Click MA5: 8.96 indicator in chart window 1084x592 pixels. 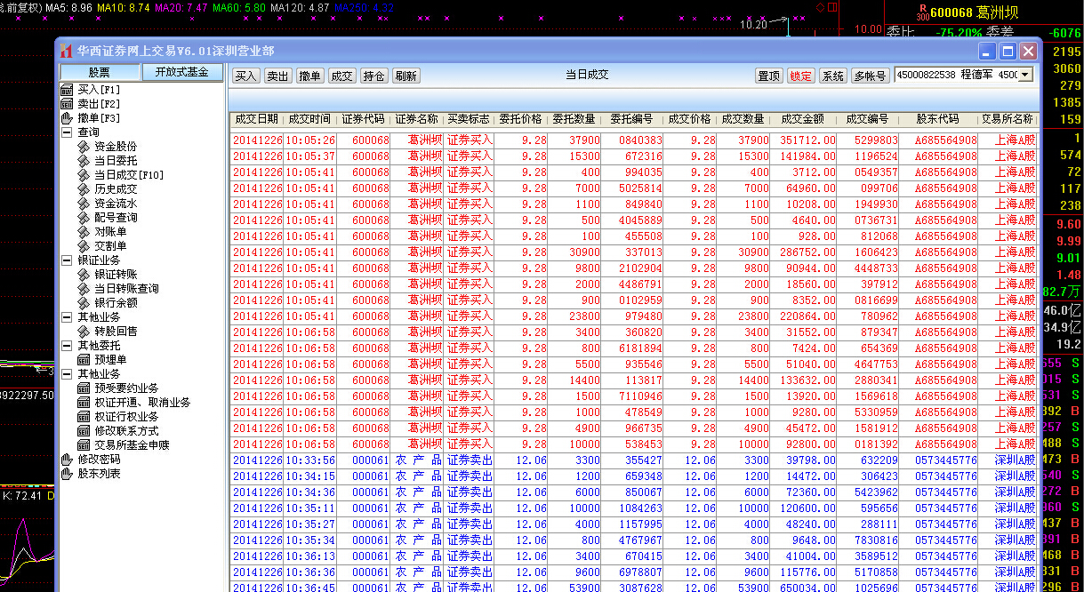click(68, 7)
